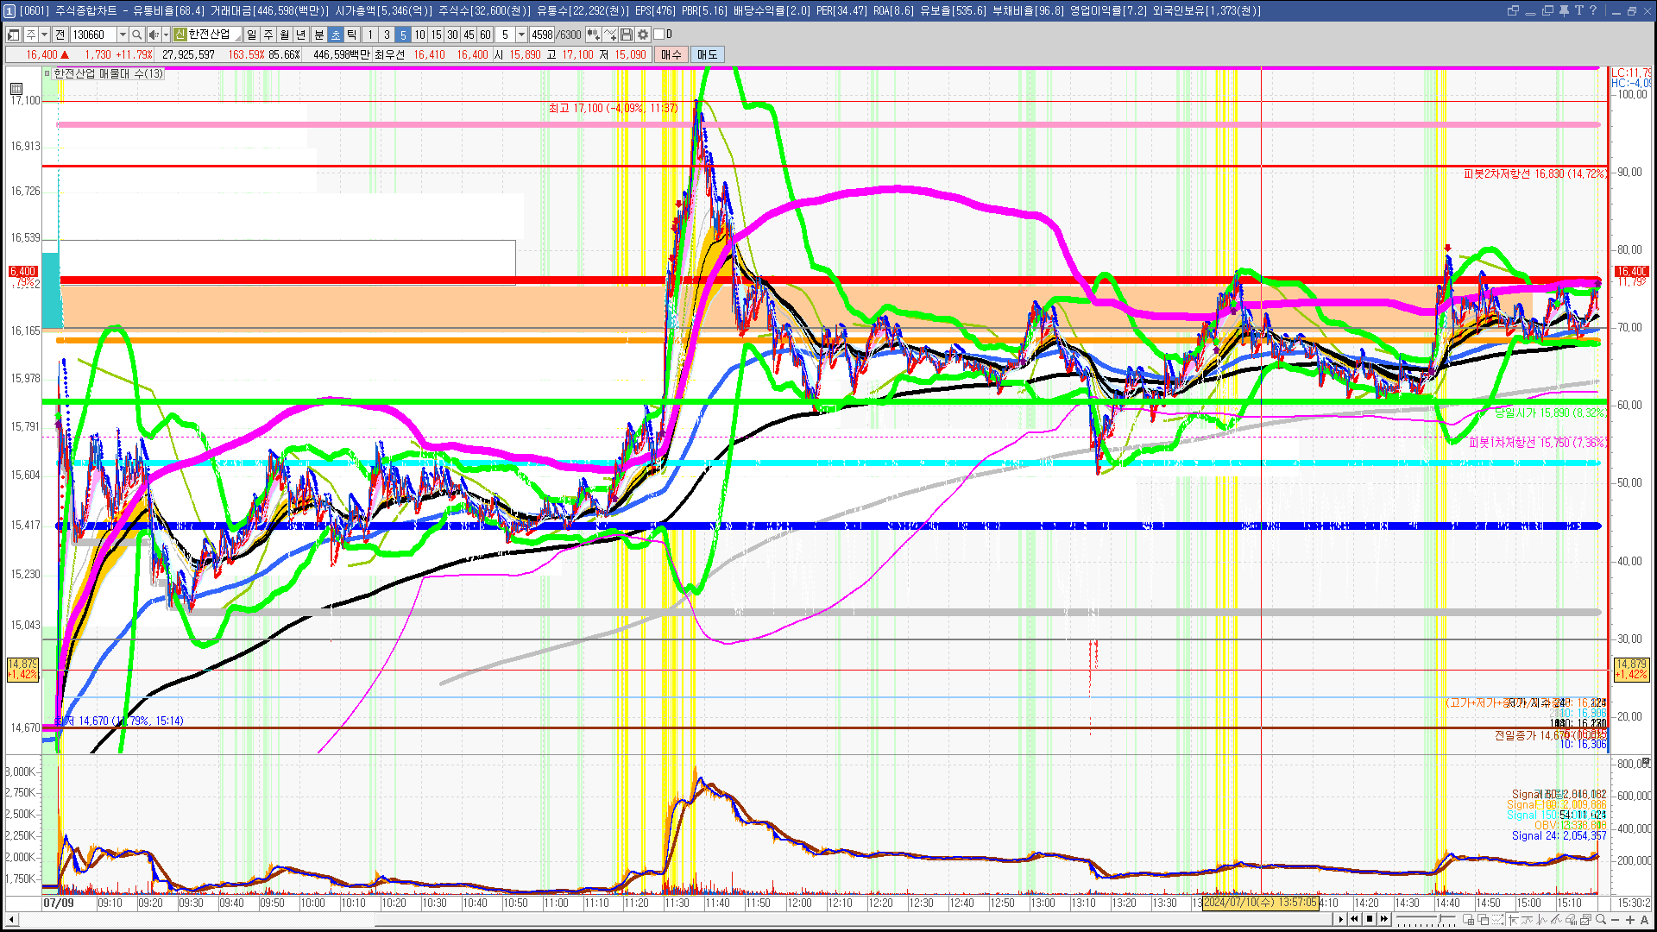Select the 초 (second) period toggle
Screen dimensions: 1657x932
[x=336, y=35]
